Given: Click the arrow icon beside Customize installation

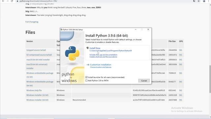Looking at the screenshot, I should coord(88,65).
